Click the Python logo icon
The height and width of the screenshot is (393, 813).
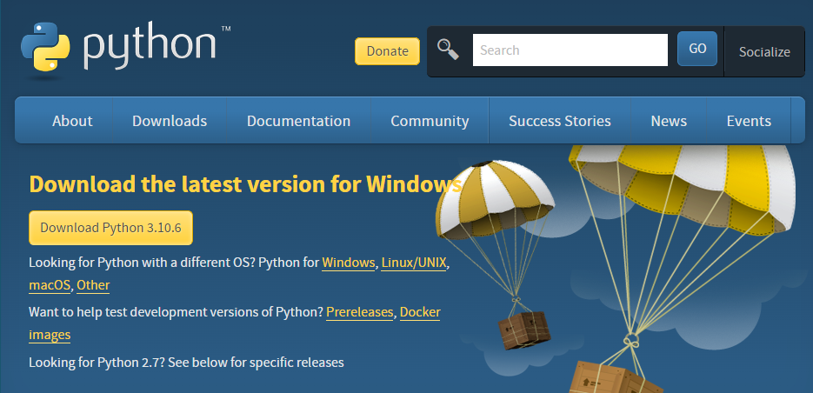click(45, 47)
